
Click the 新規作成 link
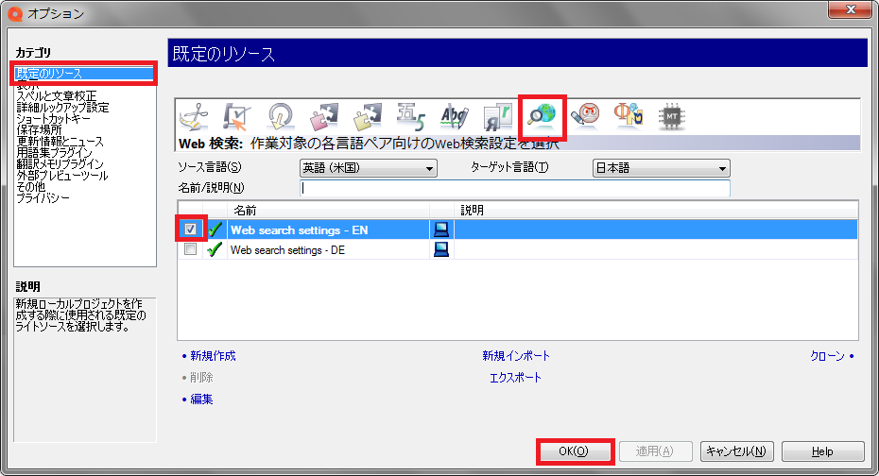tap(213, 356)
